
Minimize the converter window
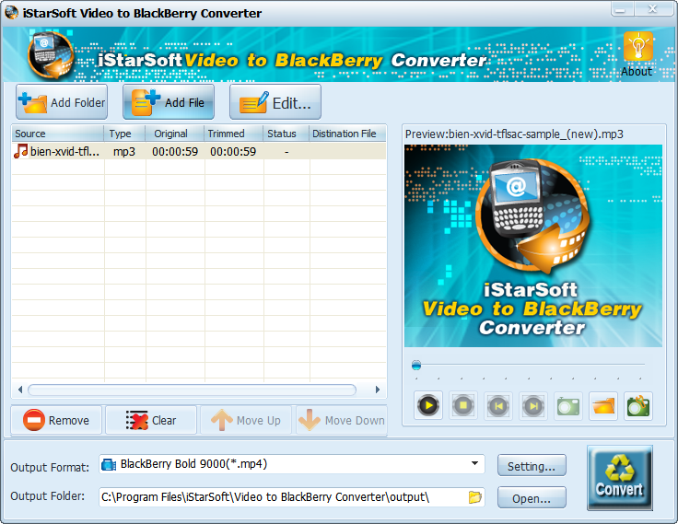click(x=622, y=9)
